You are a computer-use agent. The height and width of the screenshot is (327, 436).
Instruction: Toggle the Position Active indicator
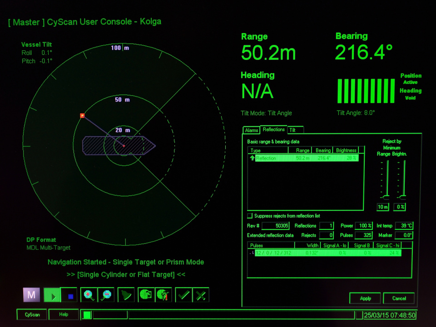(411, 79)
